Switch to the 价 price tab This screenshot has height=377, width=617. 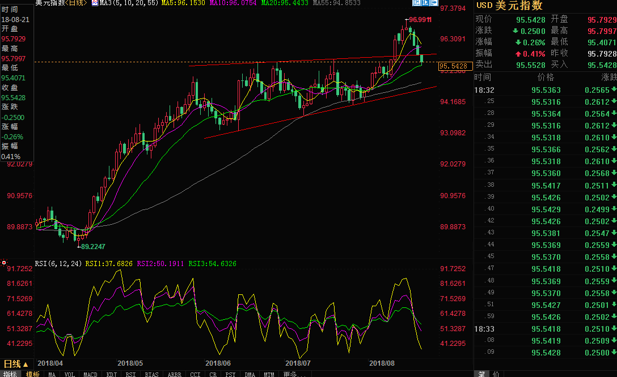coord(496,374)
